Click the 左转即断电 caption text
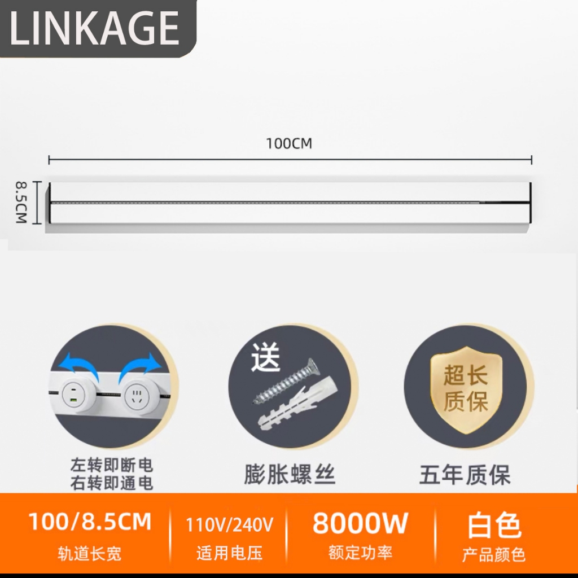This screenshot has width=578, height=578. 112,465
